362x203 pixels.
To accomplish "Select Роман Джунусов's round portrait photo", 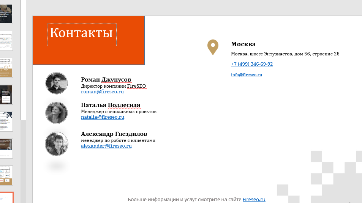I will [56, 83].
